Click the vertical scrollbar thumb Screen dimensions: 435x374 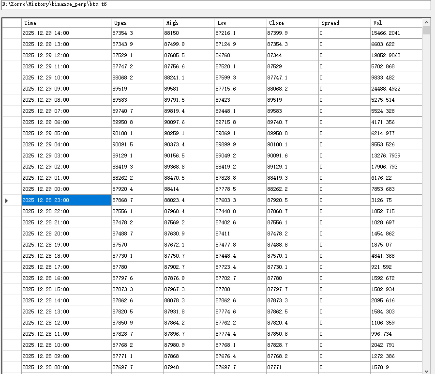tap(426, 31)
